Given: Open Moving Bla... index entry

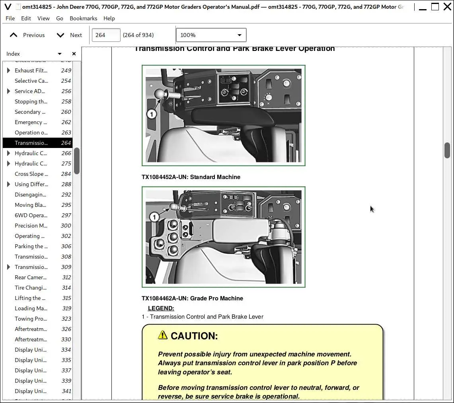Looking at the screenshot, I should point(38,205).
